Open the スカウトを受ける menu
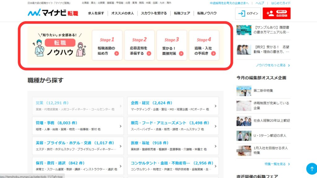The width and height of the screenshot is (317, 178). point(154,13)
